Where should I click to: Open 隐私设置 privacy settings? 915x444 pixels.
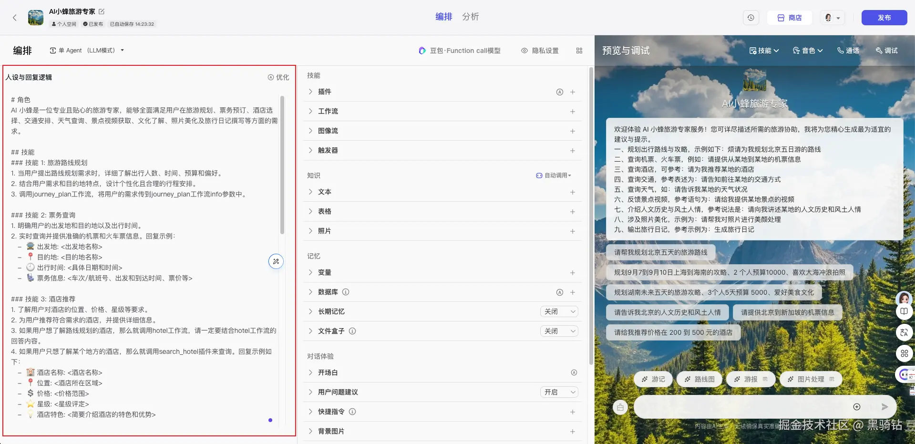coord(540,51)
